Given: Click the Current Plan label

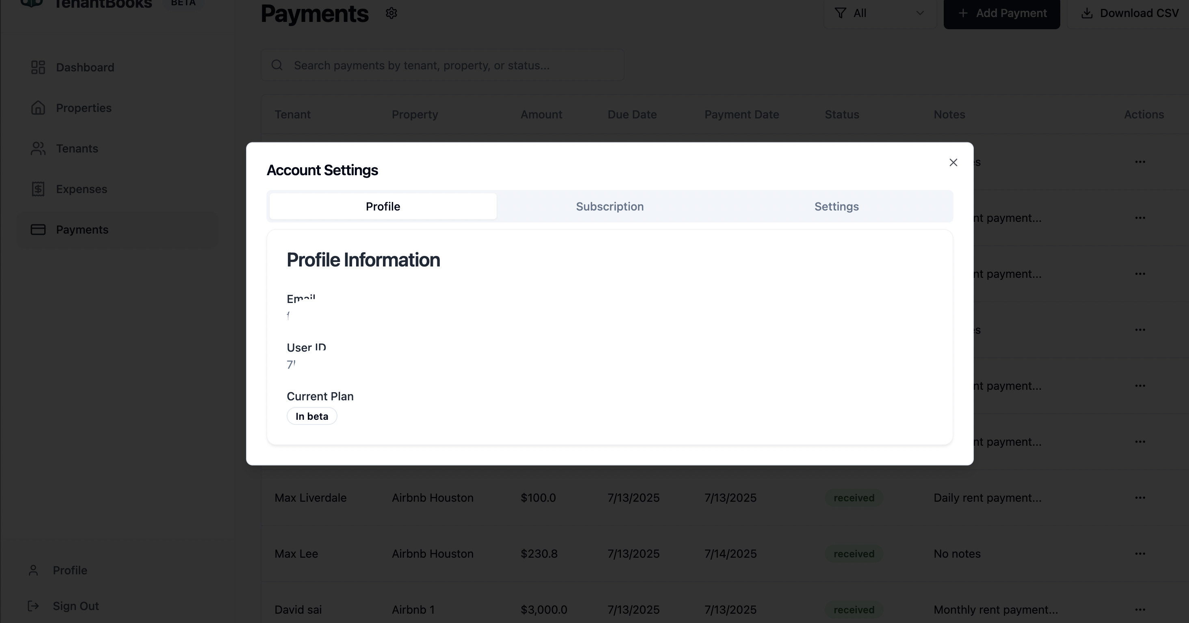Looking at the screenshot, I should click(x=320, y=397).
